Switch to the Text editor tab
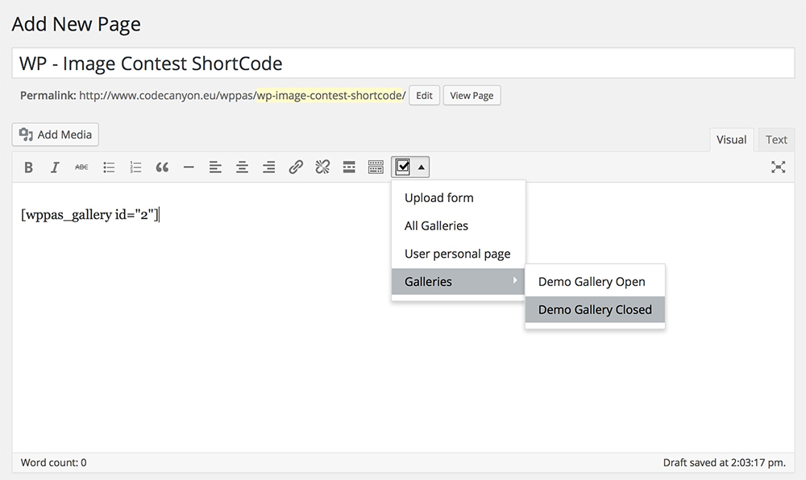The image size is (806, 480). tap(776, 139)
